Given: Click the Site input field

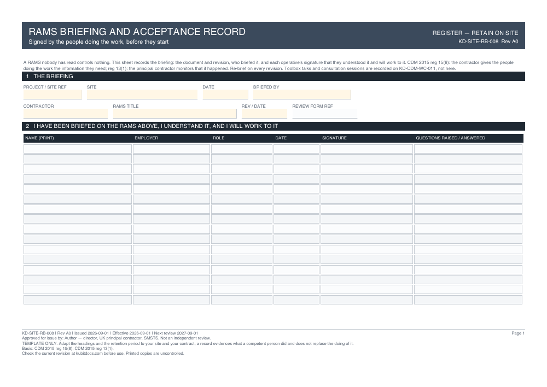Looking at the screenshot, I should (142, 95).
